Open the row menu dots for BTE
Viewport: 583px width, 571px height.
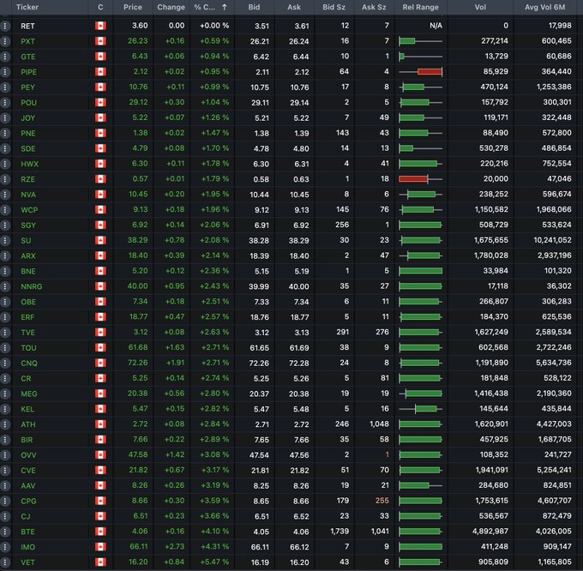point(5,532)
